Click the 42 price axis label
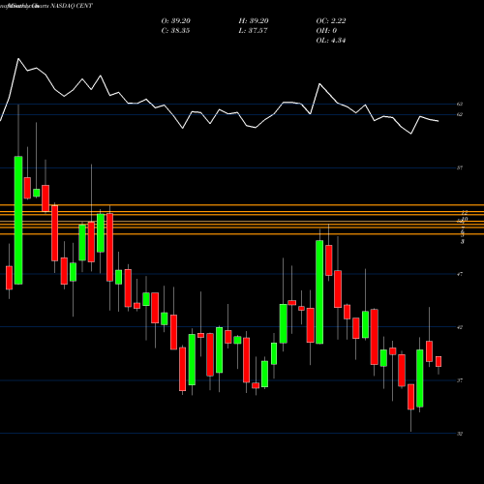Image resolution: width=484 pixels, height=484 pixels. tap(460, 327)
